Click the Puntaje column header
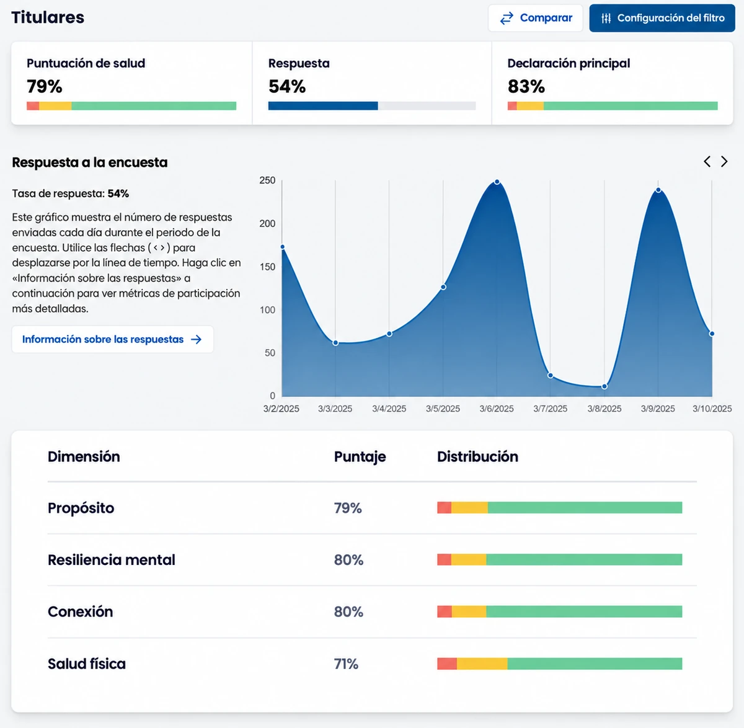Image resolution: width=744 pixels, height=728 pixels. coord(360,457)
